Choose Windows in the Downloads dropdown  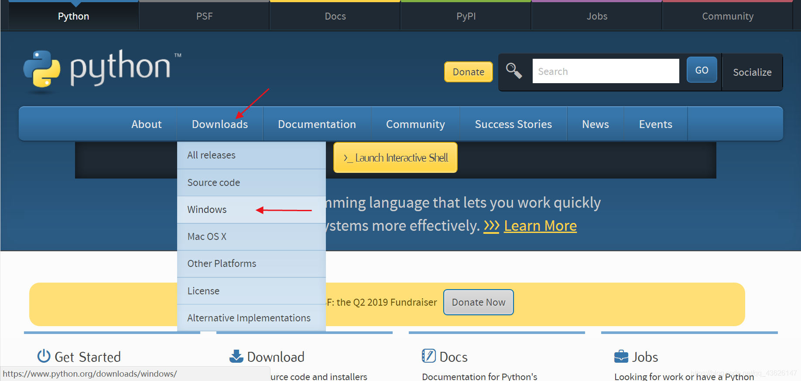[x=251, y=210]
